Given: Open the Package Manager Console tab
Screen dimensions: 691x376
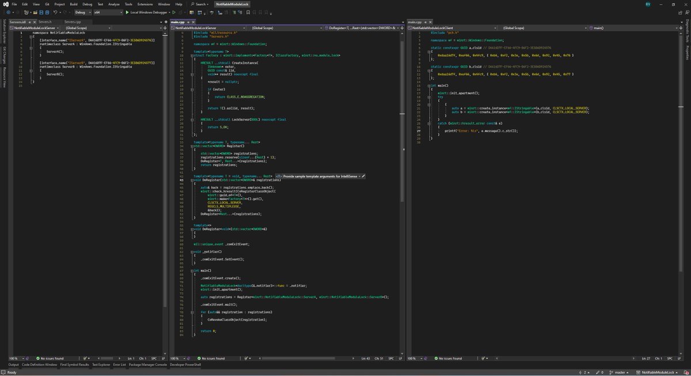Looking at the screenshot, I should coord(148,365).
